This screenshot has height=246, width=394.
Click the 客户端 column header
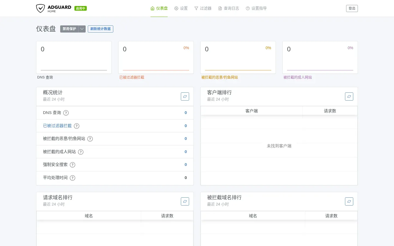[251, 111]
